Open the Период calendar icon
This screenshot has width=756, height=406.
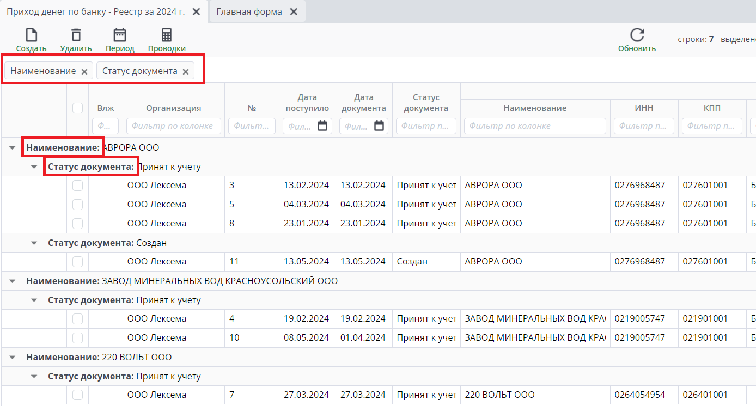(120, 35)
